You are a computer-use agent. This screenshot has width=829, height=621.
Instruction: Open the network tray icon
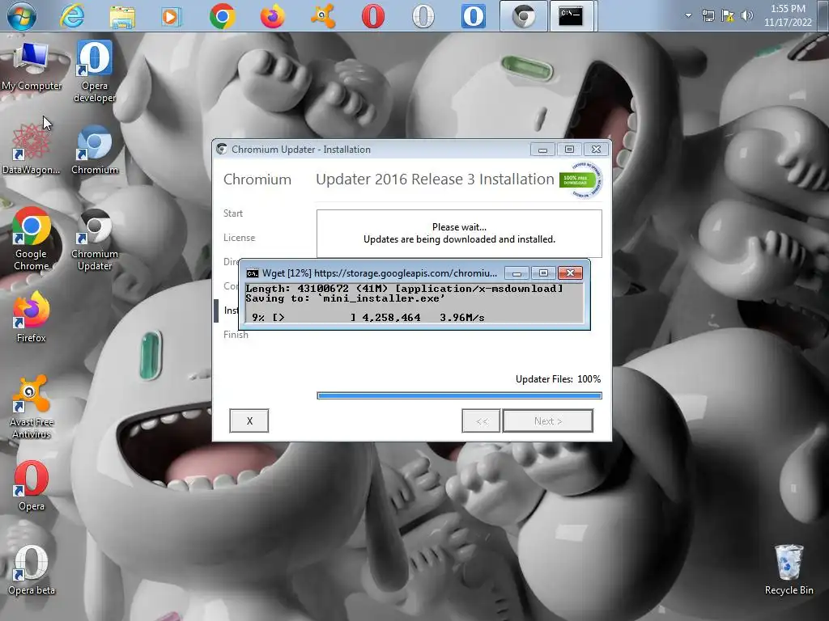click(708, 15)
